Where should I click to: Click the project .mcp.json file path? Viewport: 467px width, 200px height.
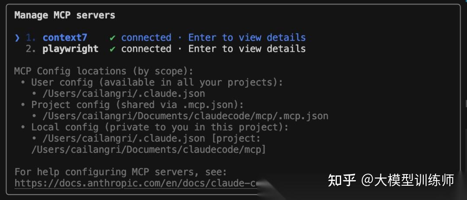(x=185, y=116)
